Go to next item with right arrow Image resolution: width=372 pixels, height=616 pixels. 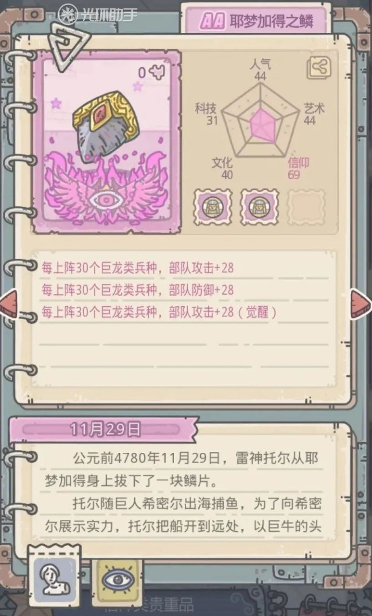pos(361,303)
